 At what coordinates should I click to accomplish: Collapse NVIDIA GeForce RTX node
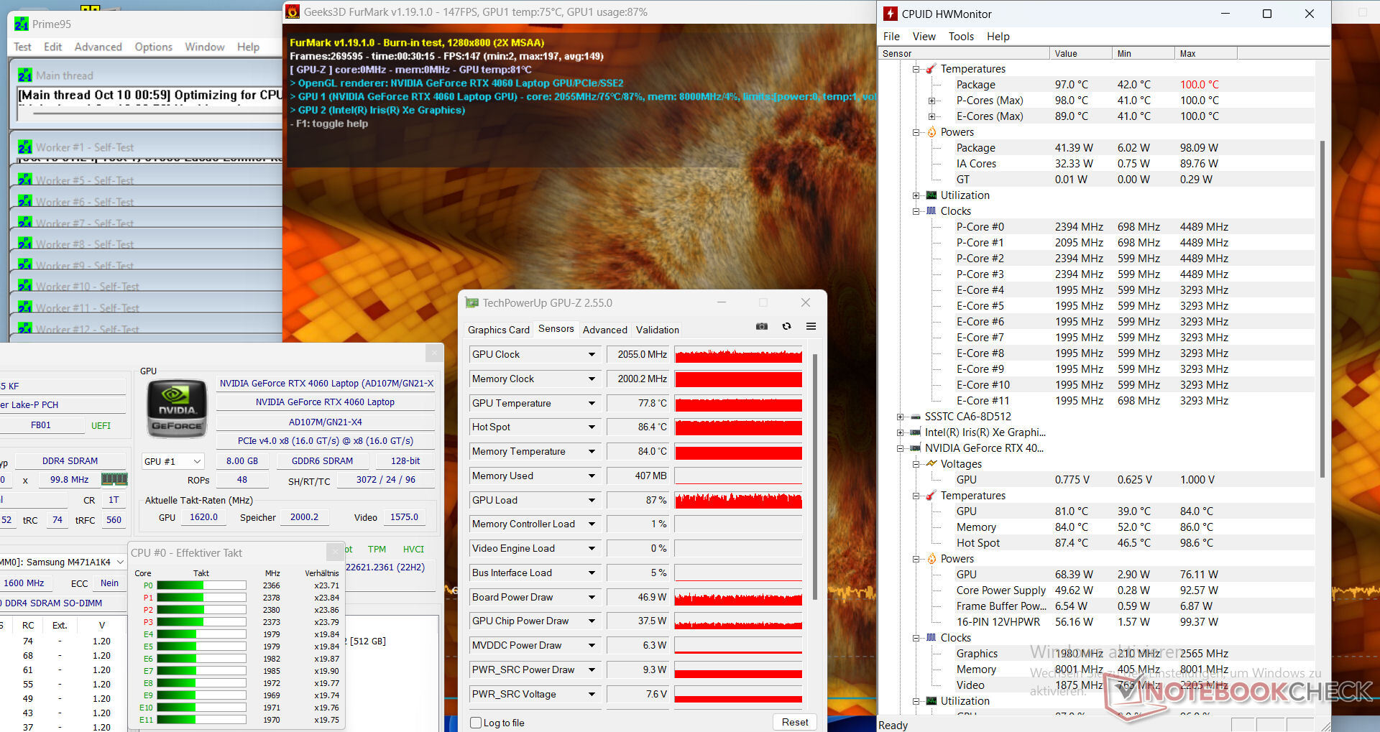pyautogui.click(x=900, y=448)
